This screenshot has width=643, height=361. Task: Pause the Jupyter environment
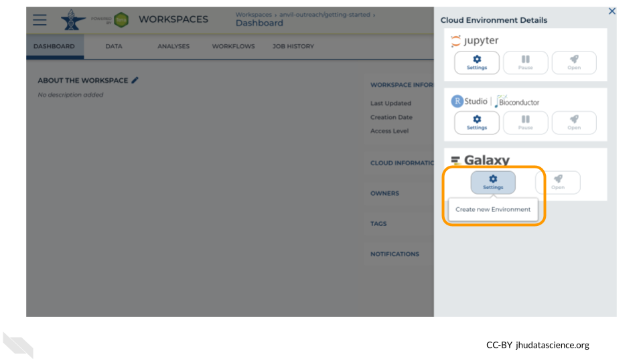(x=525, y=63)
